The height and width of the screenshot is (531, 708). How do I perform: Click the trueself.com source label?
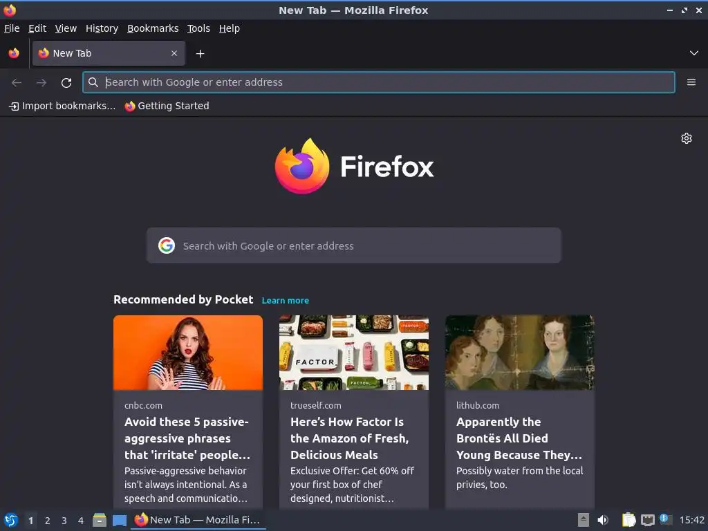point(315,405)
